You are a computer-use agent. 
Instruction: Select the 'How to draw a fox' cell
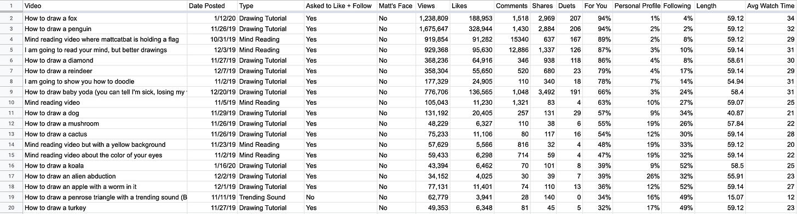[105, 18]
